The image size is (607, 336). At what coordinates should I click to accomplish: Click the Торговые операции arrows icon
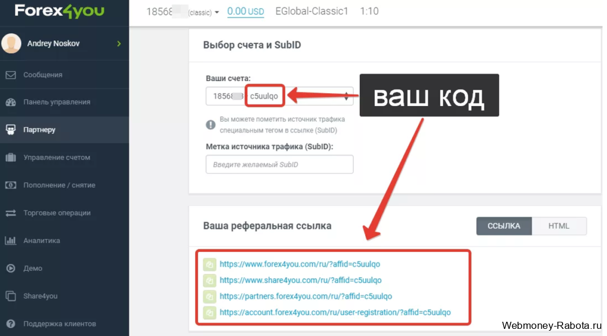point(11,213)
